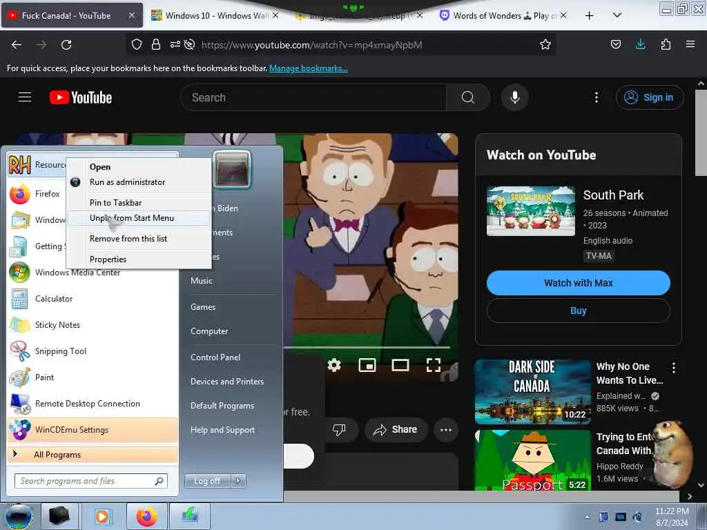Dislike the video with thumbs down

(339, 429)
